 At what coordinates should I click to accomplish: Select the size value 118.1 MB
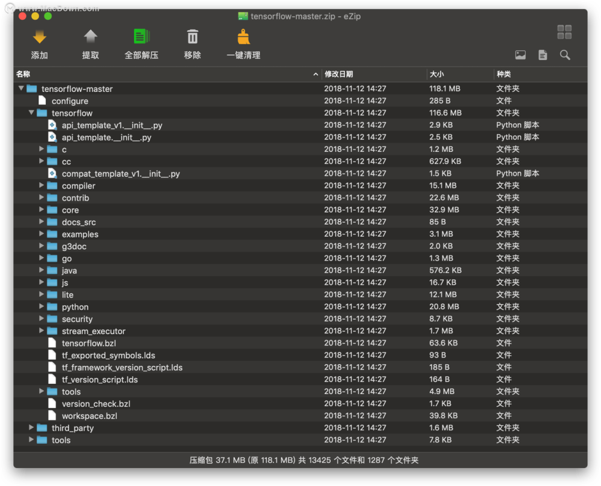click(445, 89)
